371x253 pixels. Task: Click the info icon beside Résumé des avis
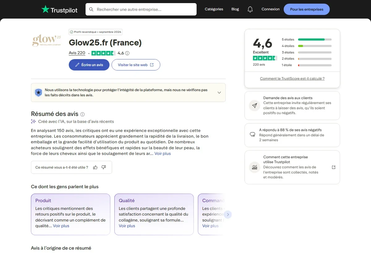tap(83, 114)
